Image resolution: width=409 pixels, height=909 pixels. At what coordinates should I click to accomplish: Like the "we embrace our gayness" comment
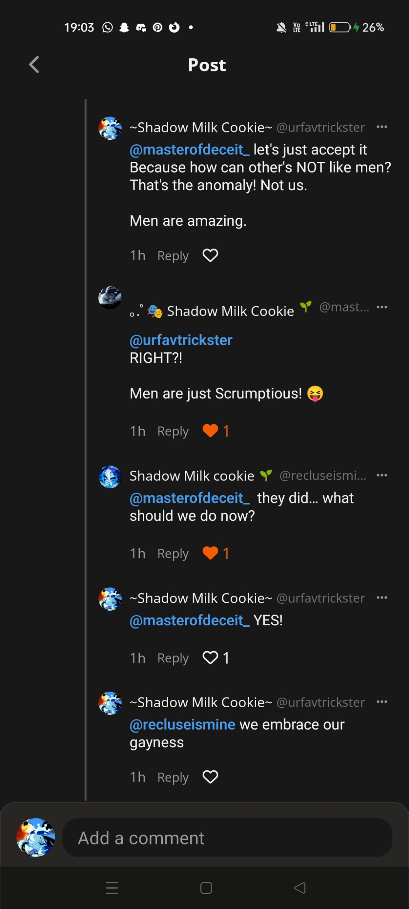tap(210, 777)
